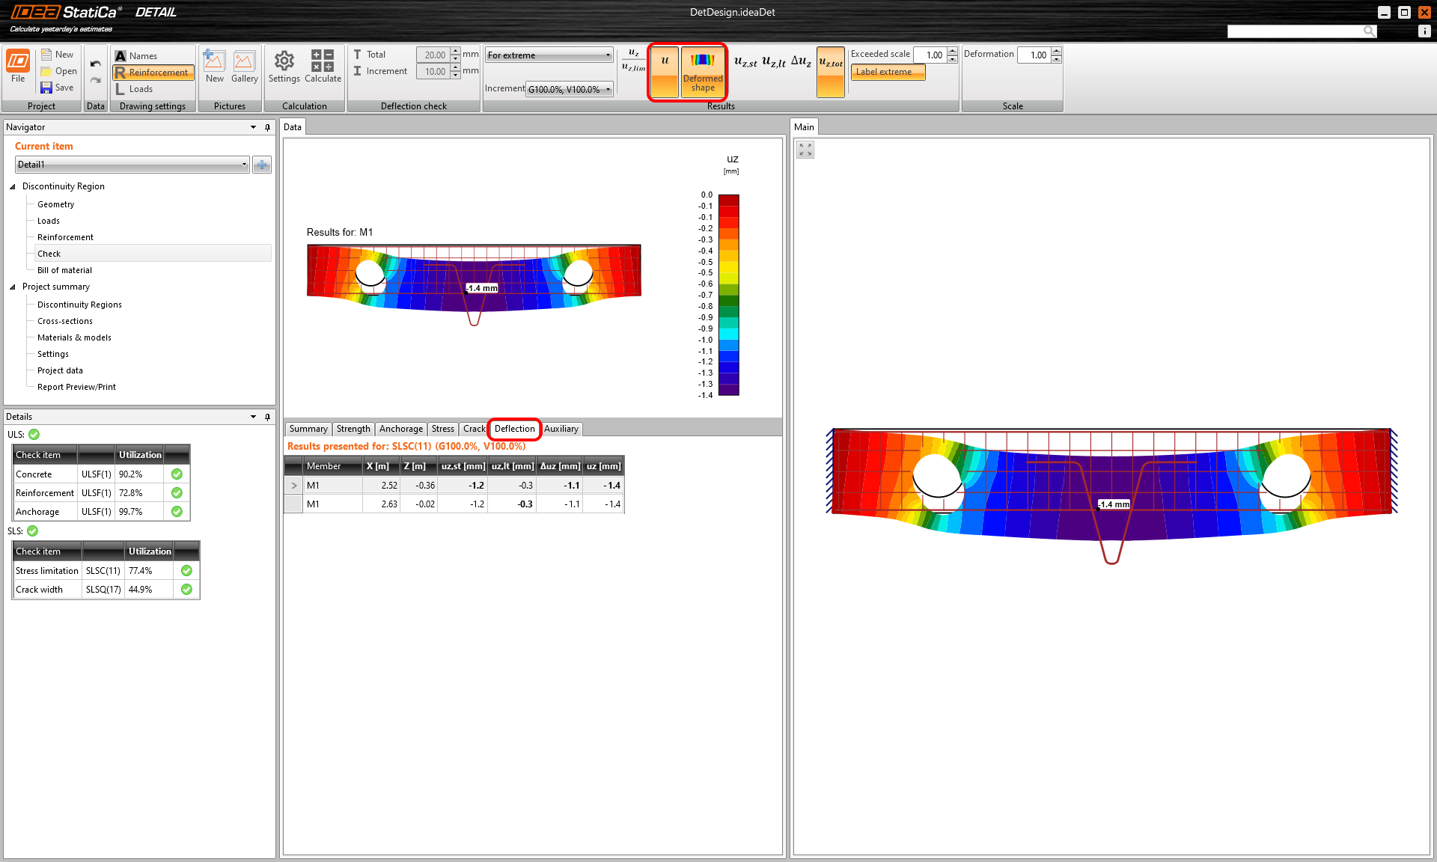Switch to the Crack tab
Viewport: 1437px width, 862px height.
click(473, 429)
